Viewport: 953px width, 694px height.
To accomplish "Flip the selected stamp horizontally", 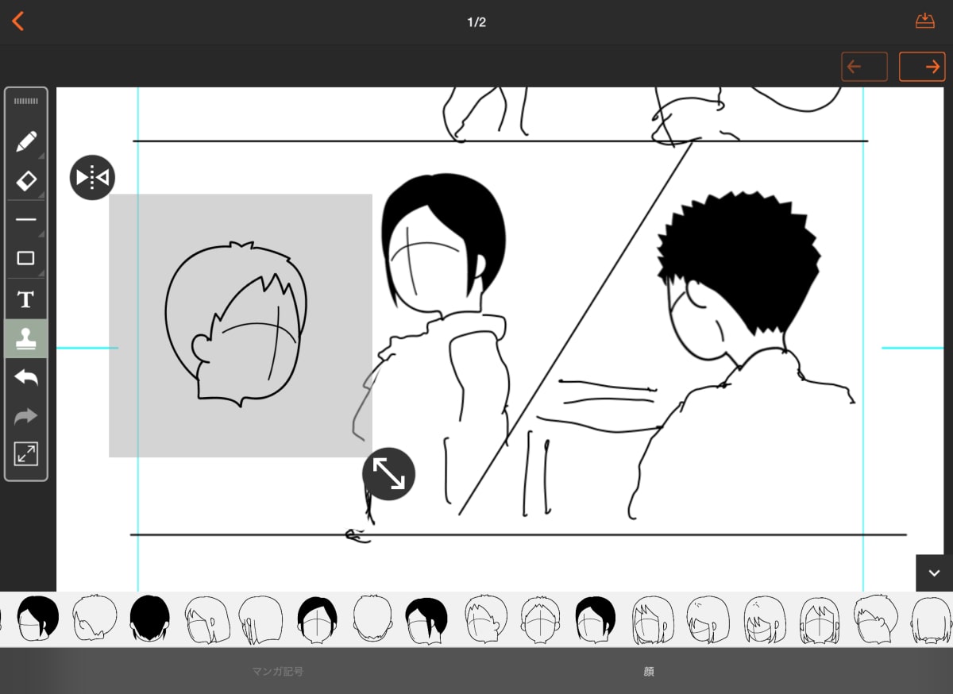I will coord(92,177).
